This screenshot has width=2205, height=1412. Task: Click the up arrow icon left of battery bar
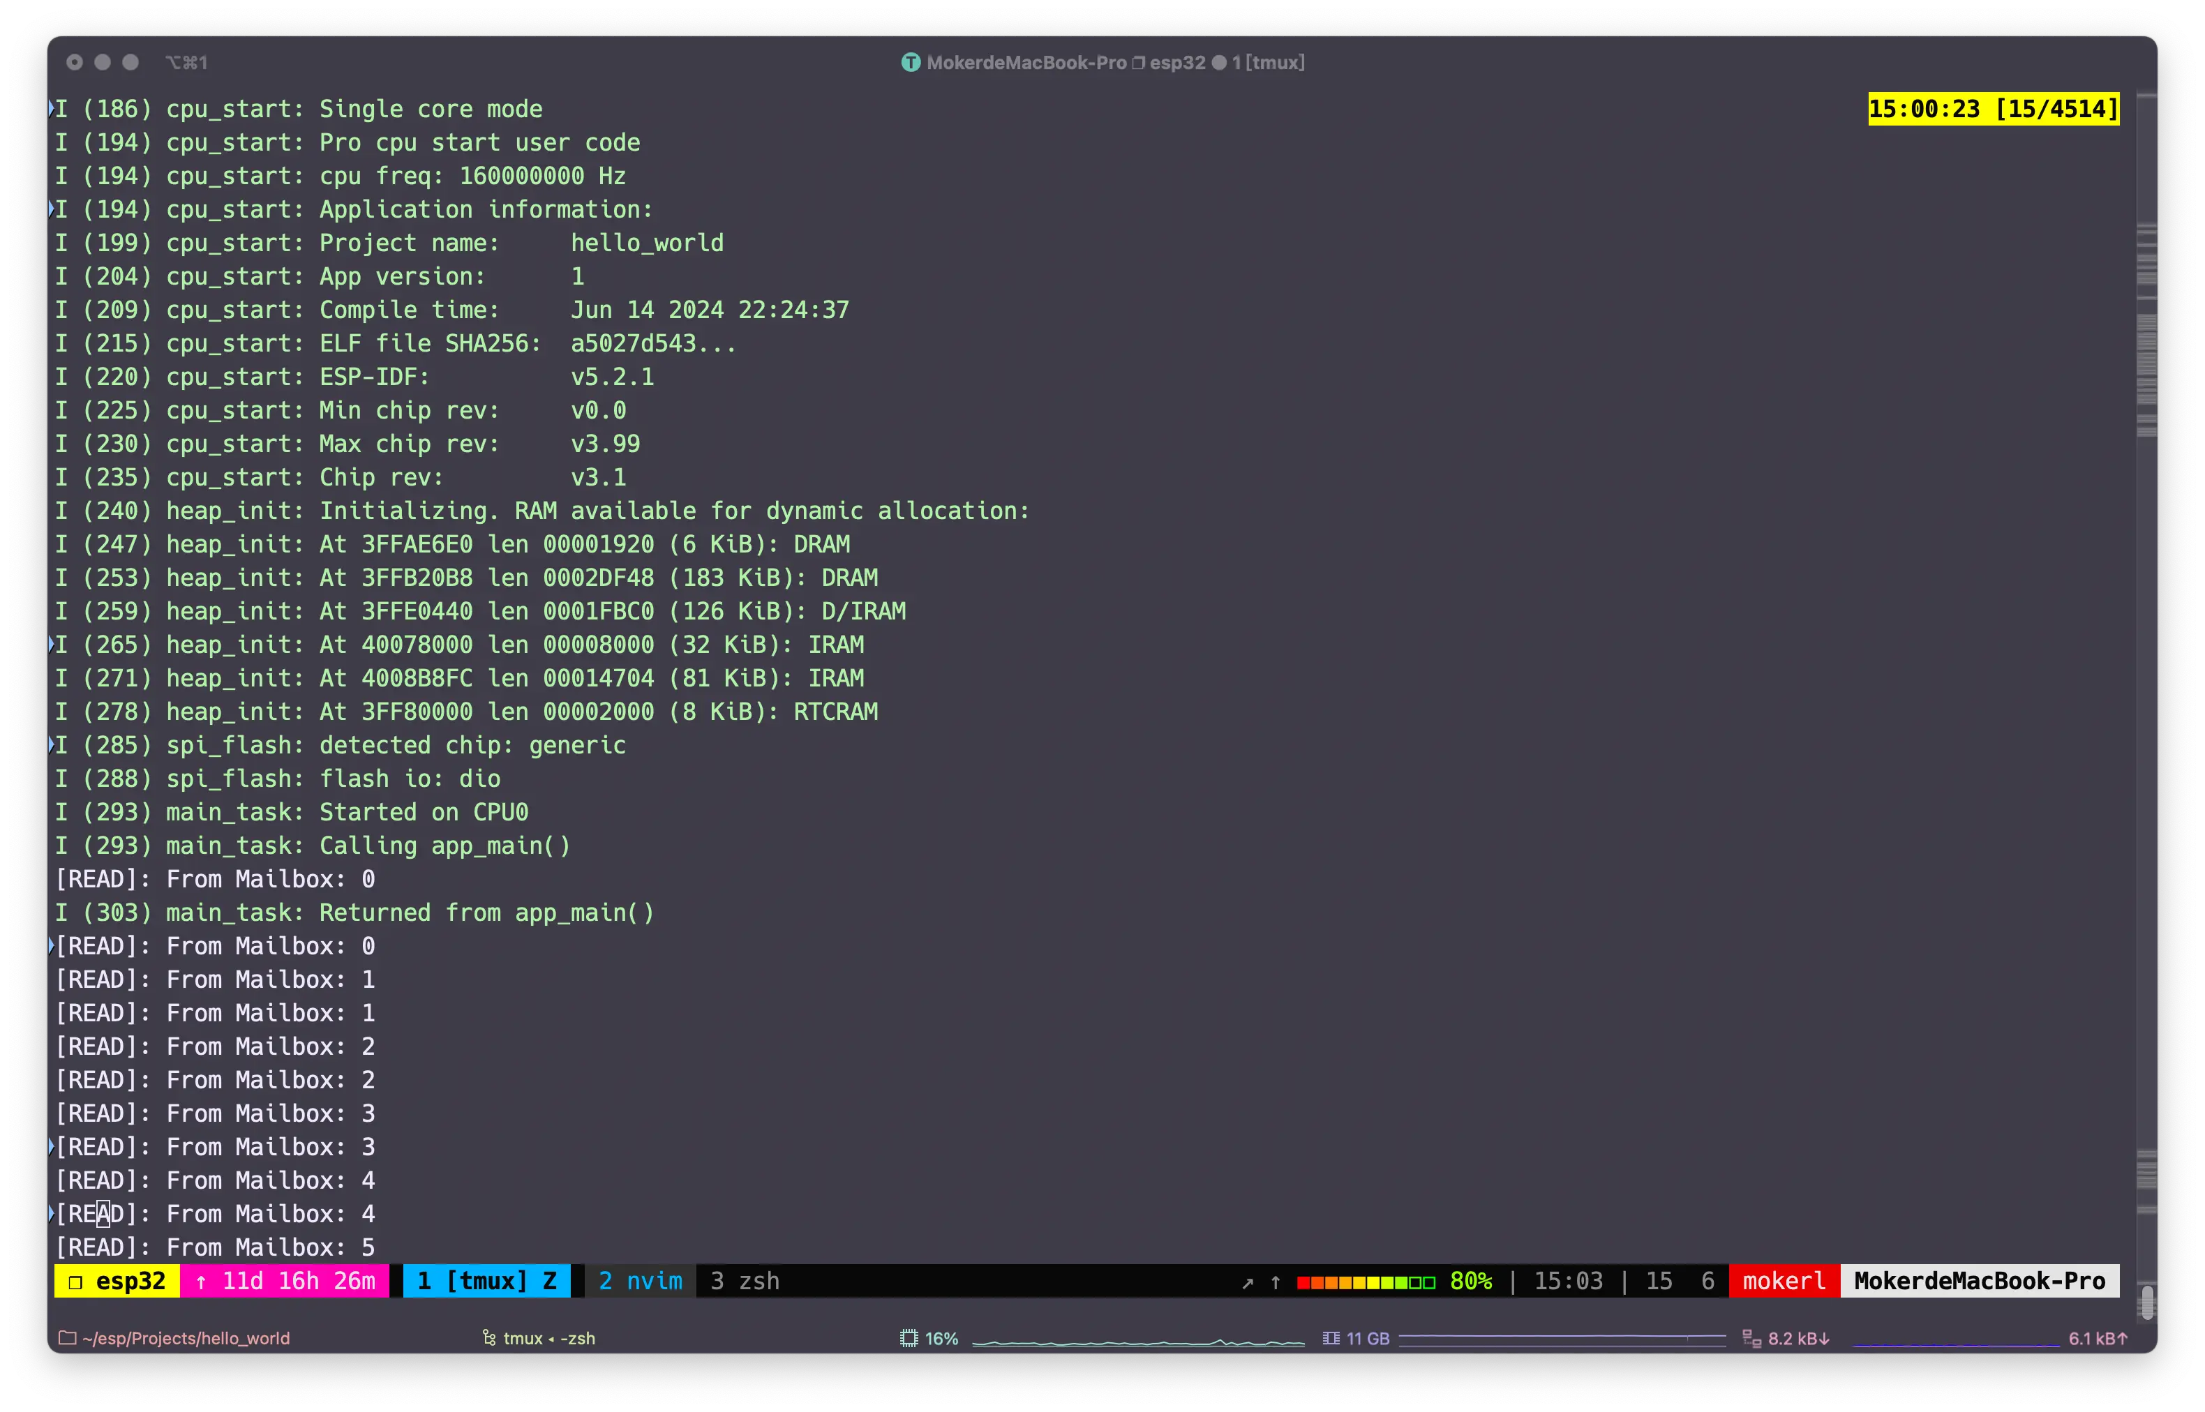click(x=1276, y=1283)
